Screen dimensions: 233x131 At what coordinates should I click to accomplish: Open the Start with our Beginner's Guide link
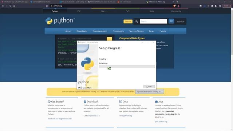pyautogui.click(x=60, y=119)
